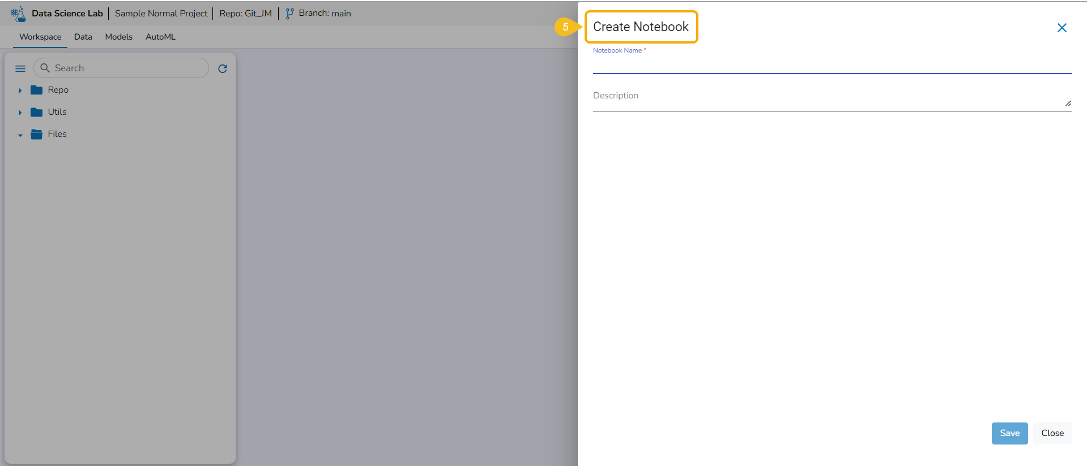Click the Repo folder icon
The width and height of the screenshot is (1087, 466).
pyautogui.click(x=37, y=90)
